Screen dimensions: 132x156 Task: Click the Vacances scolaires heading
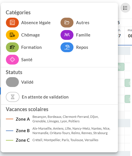click(x=27, y=109)
